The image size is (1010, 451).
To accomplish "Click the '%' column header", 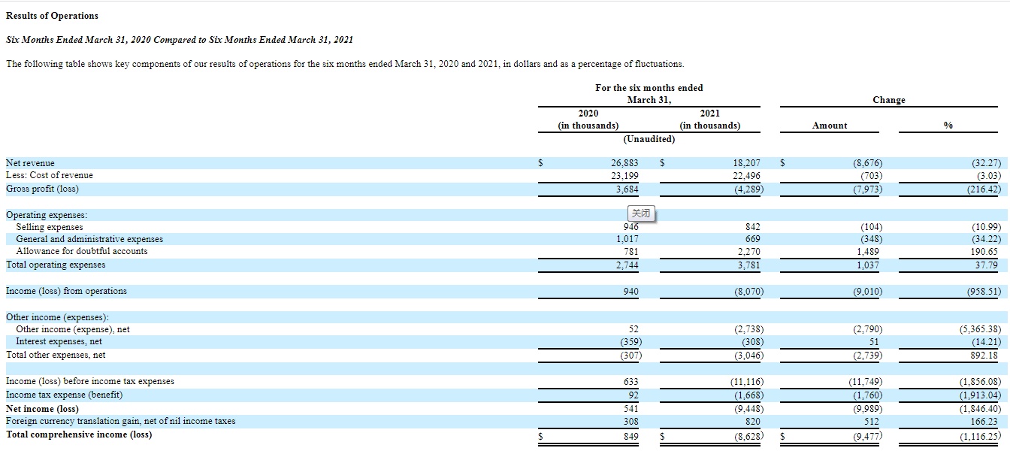I will click(948, 126).
